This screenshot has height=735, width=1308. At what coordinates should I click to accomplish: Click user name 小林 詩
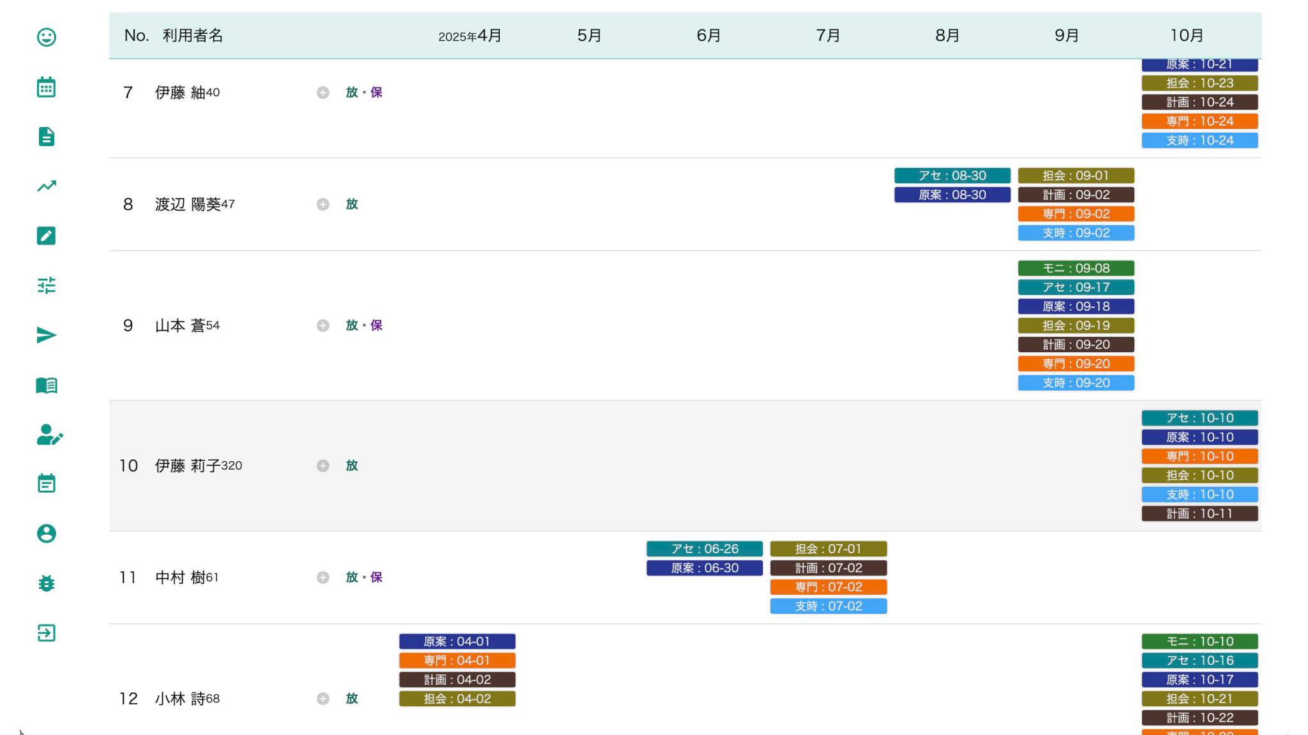179,699
